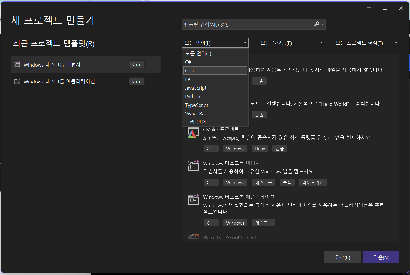Open recent Windows 데스크톱 마법사 template
This screenshot has width=410, height=275.
coord(86,64)
